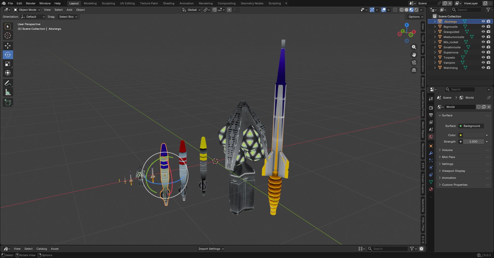The height and width of the screenshot is (258, 494).
Task: Select the Rotate tool
Action: click(x=8, y=55)
